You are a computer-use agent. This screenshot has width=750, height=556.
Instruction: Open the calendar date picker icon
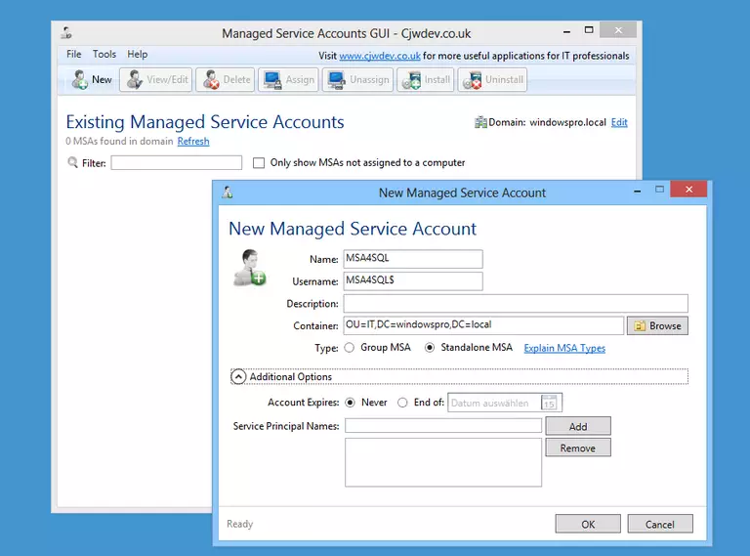[550, 403]
